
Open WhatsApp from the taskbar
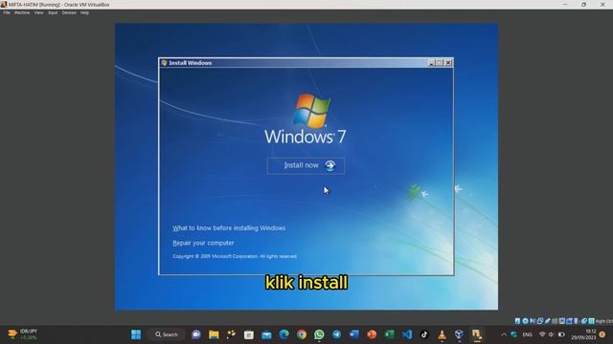(x=319, y=334)
